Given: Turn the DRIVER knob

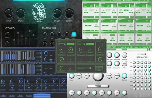Looking at the screenshot, I should (x=57, y=14).
